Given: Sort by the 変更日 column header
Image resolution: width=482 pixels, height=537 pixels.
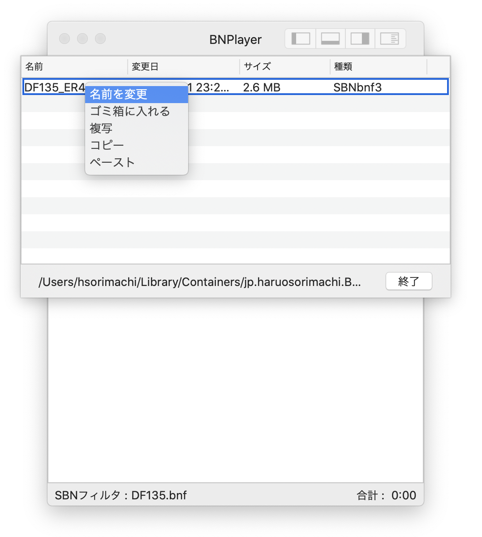Looking at the screenshot, I should [184, 66].
